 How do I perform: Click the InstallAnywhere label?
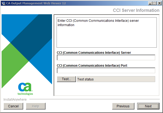(x=15, y=100)
